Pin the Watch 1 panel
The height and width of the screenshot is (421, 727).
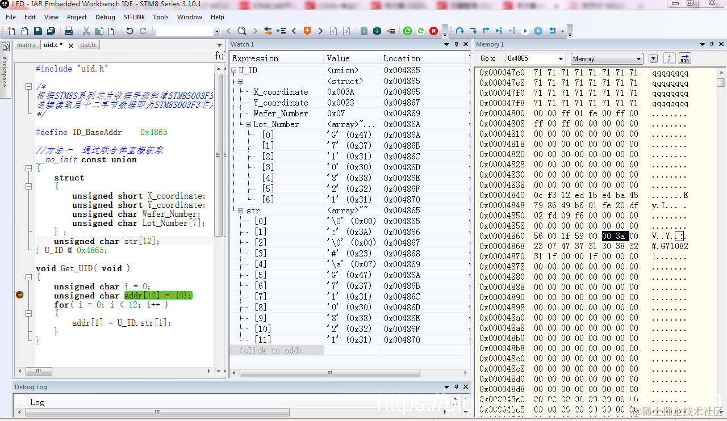pyautogui.click(x=456, y=44)
